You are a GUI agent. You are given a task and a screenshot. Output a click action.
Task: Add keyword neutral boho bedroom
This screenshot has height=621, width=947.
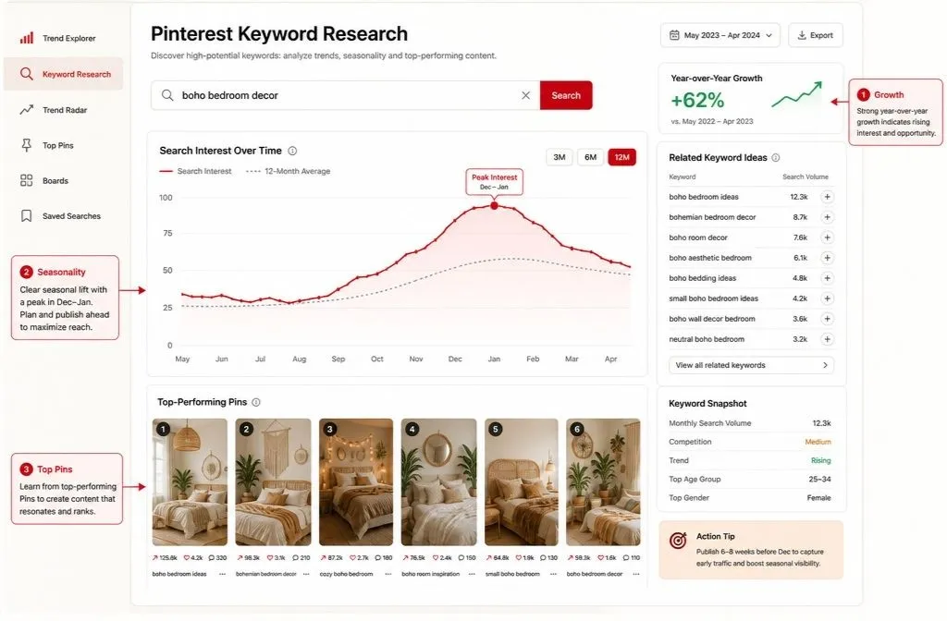[827, 339]
